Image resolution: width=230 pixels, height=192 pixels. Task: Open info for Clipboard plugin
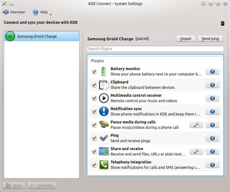click(213, 85)
